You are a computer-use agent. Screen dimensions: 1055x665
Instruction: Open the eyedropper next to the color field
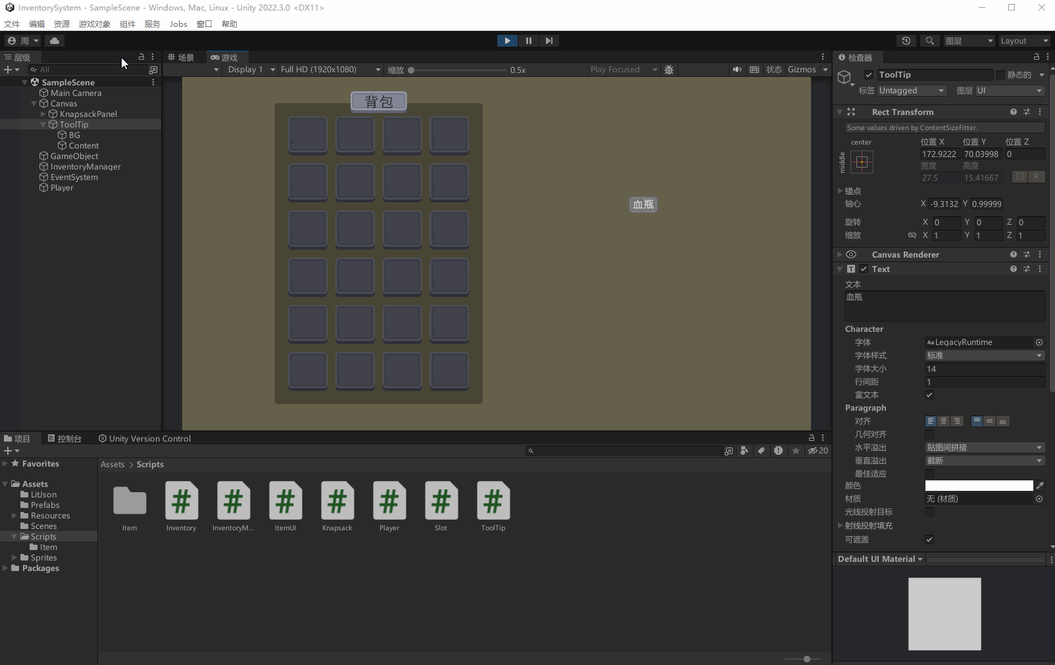[1041, 486]
